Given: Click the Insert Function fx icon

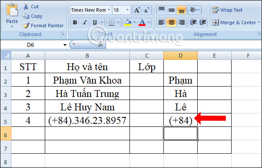Looking at the screenshot, I should [100, 45].
